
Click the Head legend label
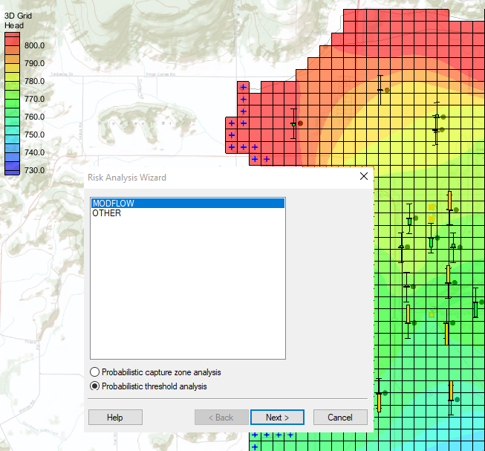coord(14,25)
